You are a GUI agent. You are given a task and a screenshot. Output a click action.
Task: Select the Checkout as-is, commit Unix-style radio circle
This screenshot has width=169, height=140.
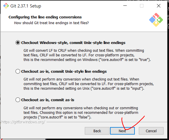point(18,71)
